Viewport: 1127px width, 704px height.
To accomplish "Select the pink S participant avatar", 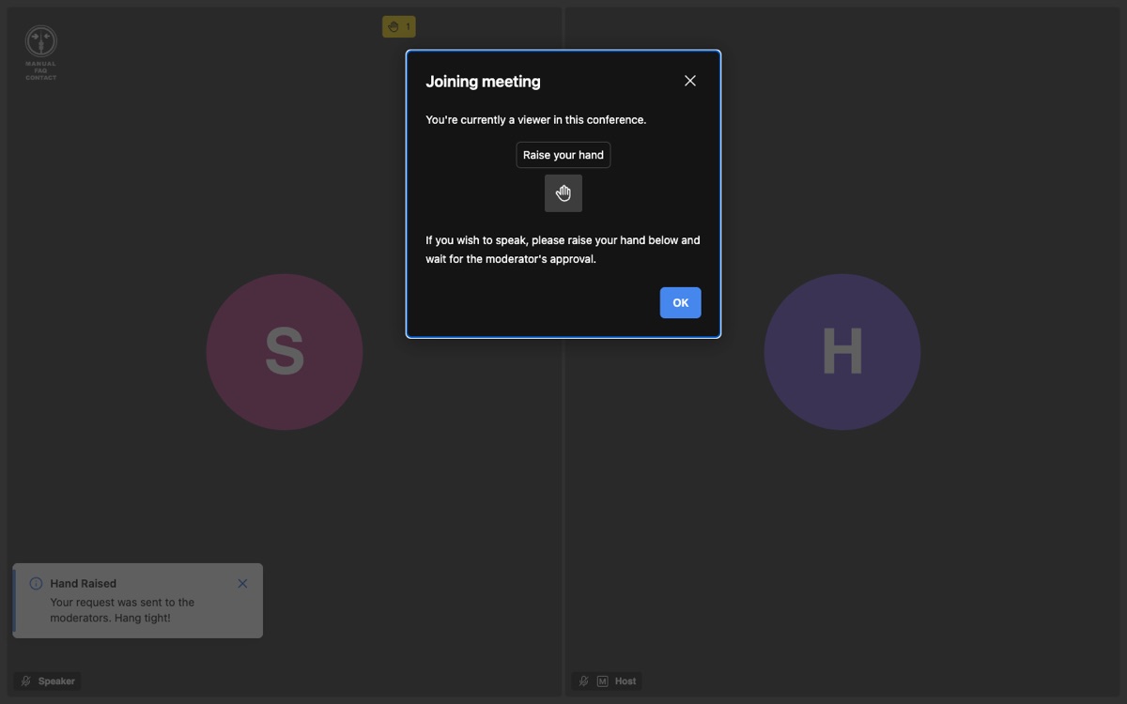I will [x=285, y=352].
